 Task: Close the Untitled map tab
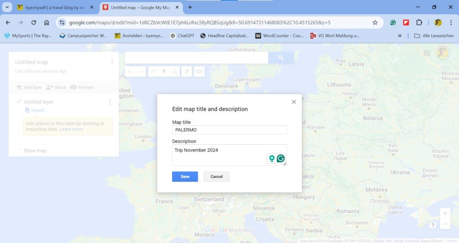point(177,7)
